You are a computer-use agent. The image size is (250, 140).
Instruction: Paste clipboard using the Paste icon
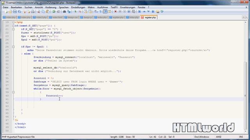[48, 12]
